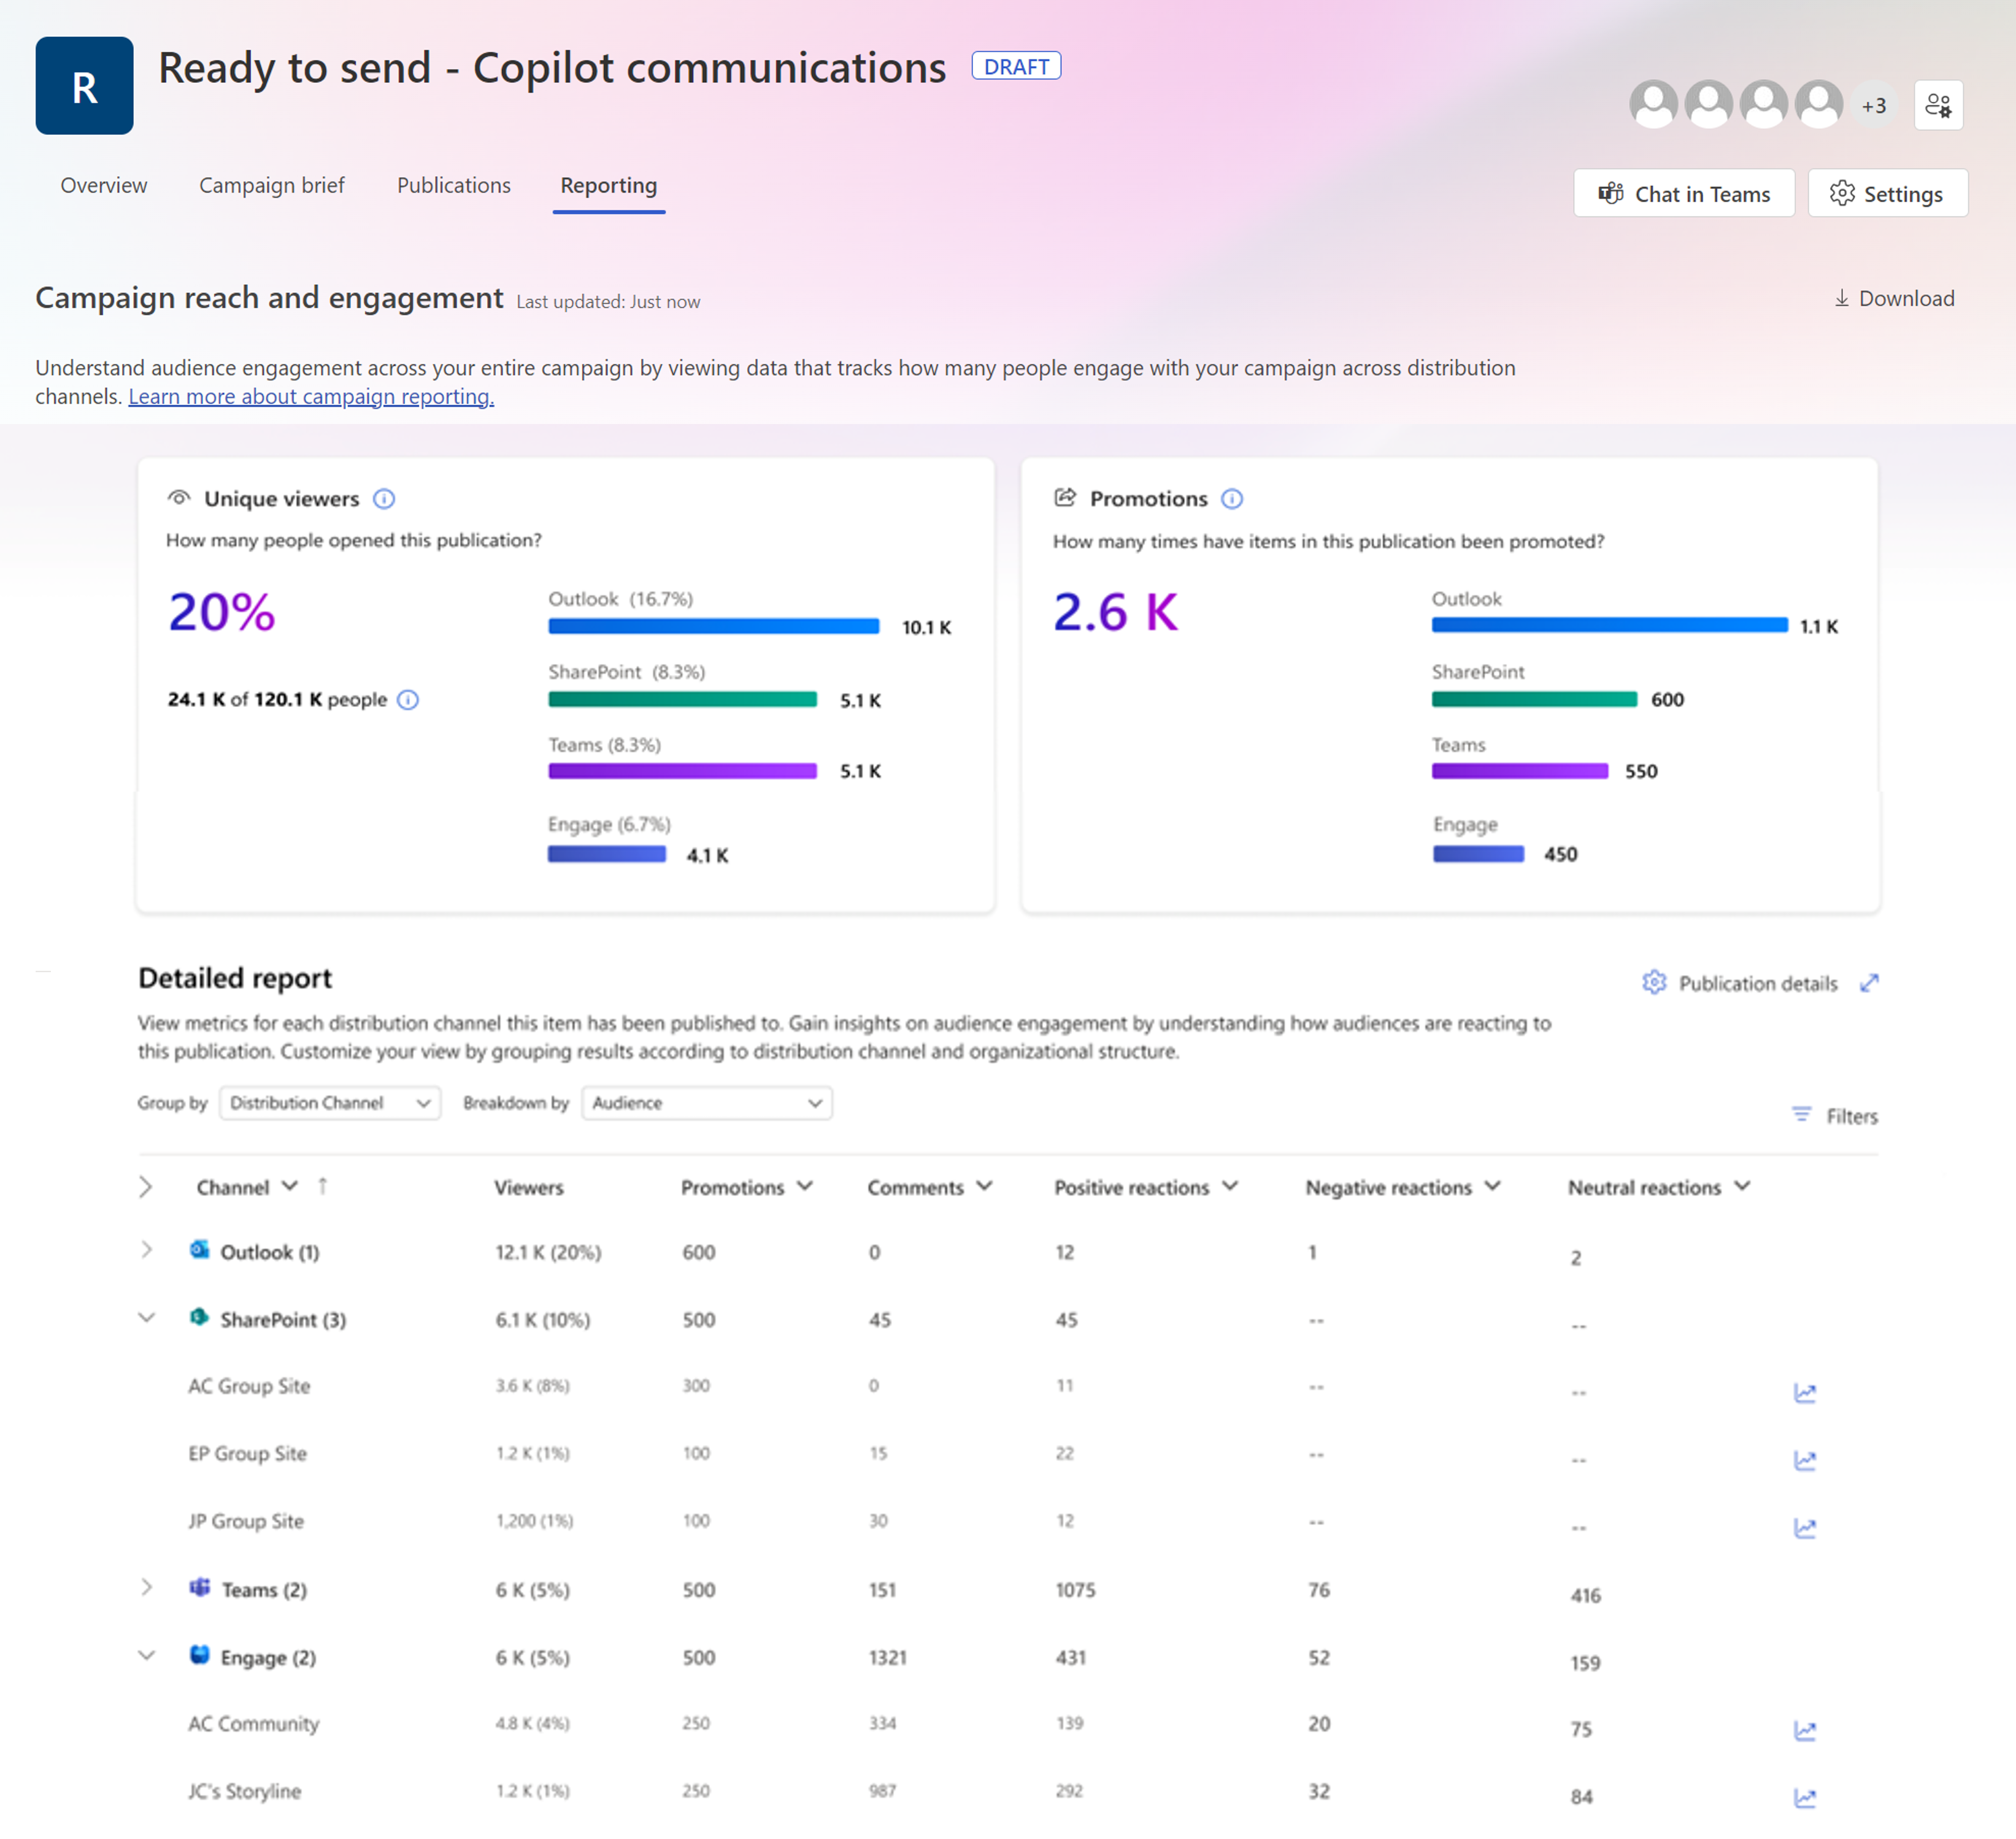Click the Outlook unique viewers blue bar
The width and height of the screenshot is (2016, 1839).
click(x=713, y=627)
